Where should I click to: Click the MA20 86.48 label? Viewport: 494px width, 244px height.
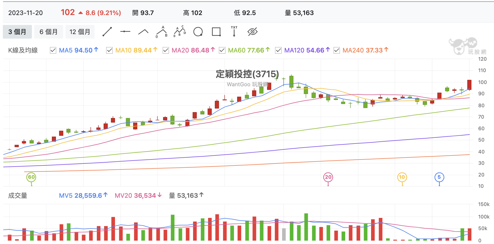(x=193, y=50)
